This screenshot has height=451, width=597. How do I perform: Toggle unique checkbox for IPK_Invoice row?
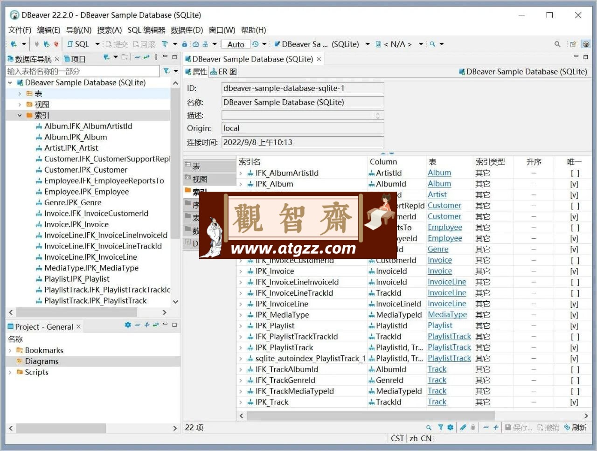point(575,271)
